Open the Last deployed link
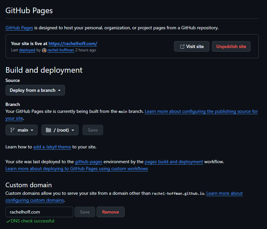Screen dimensions: 267x229 [x=27, y=50]
